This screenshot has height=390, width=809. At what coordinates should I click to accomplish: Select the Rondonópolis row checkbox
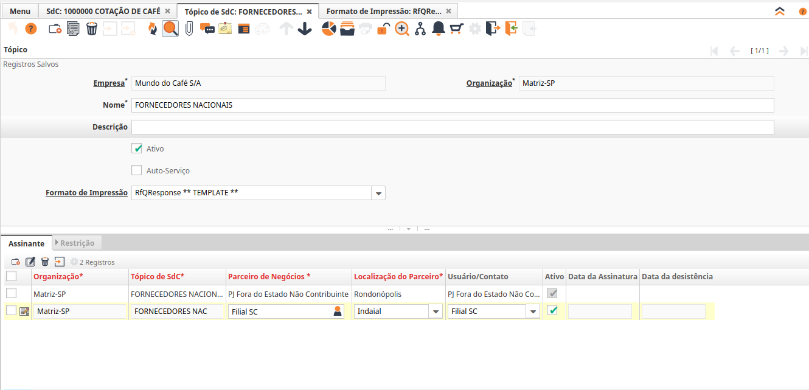pos(11,294)
